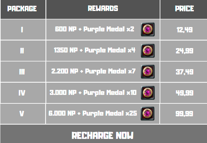The image size is (207, 143).
Task: Click the PACKAGE column header
Action: pos(22,8)
